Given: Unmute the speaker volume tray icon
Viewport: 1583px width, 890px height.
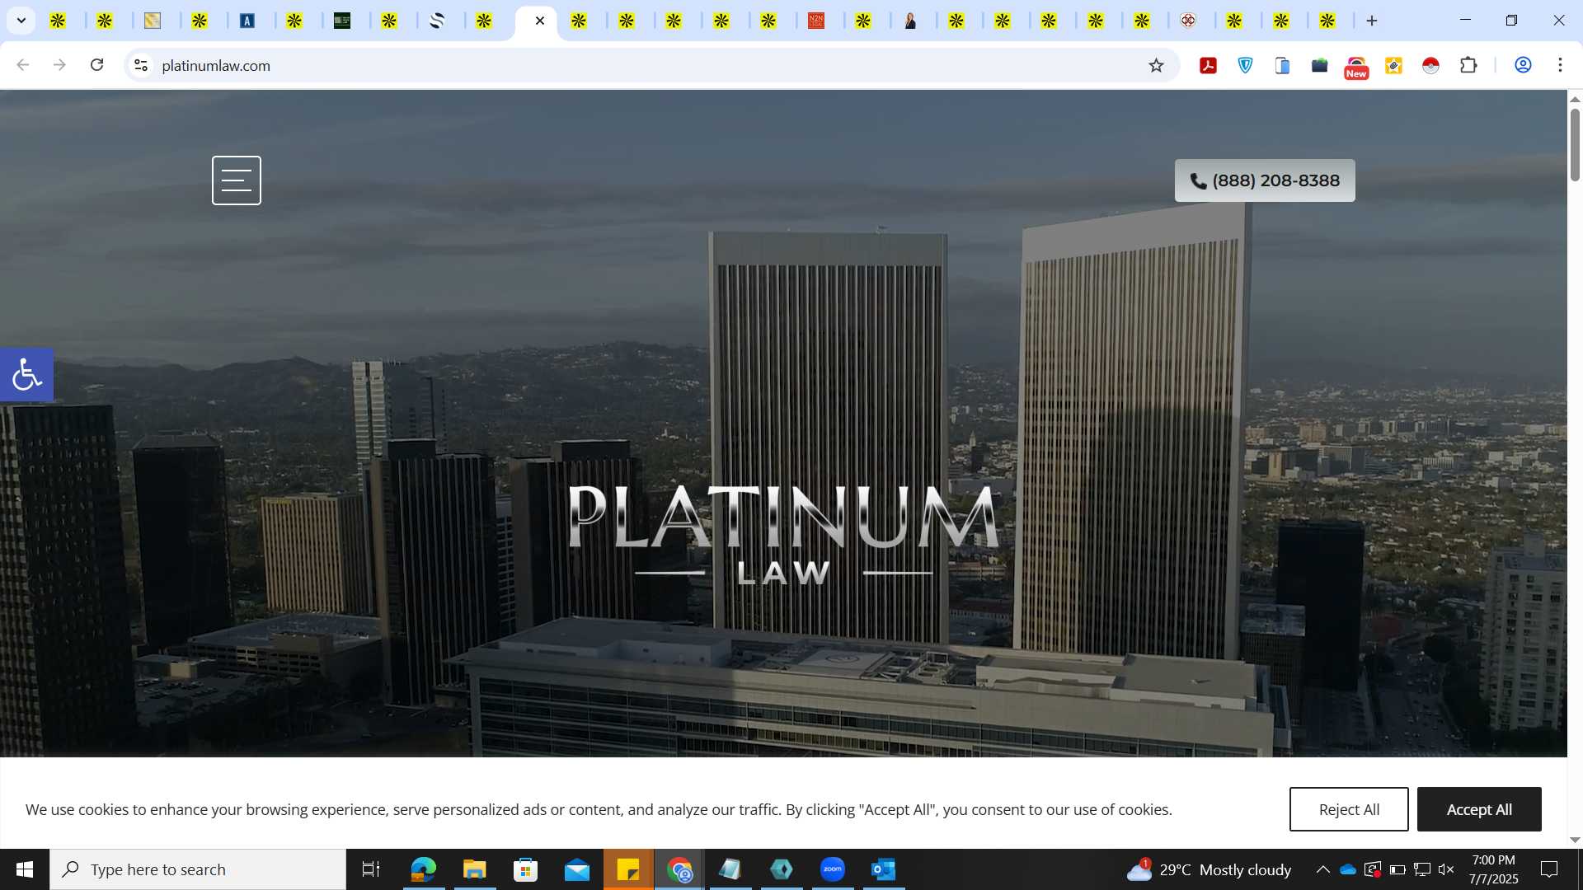Looking at the screenshot, I should pyautogui.click(x=1446, y=869).
